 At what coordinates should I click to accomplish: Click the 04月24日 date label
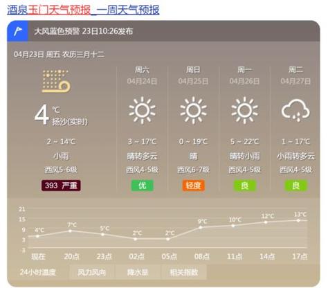tap(142, 81)
